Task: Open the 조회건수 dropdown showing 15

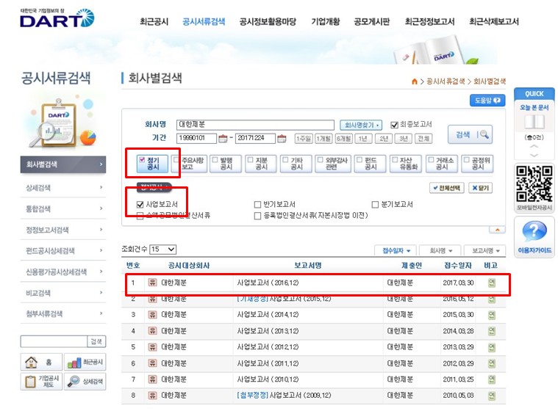Action: 162,250
